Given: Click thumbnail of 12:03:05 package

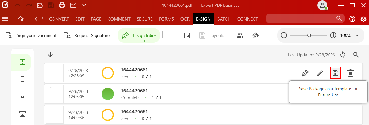Looking at the screenshot, I should click(55, 94).
